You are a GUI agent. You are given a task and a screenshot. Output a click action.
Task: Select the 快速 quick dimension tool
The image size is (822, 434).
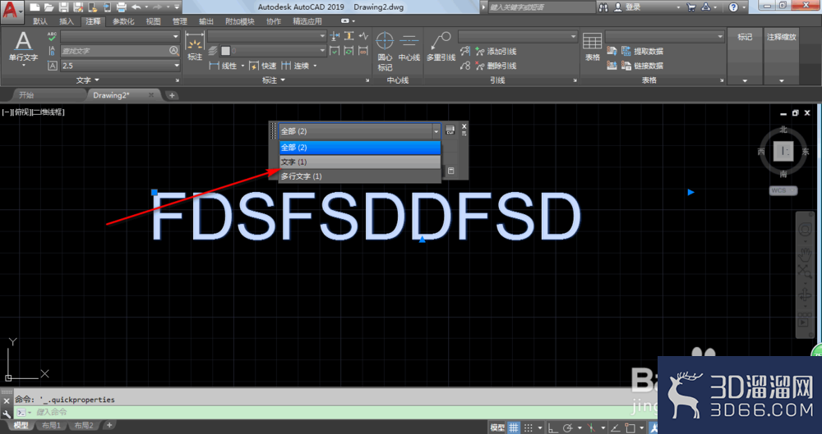(x=263, y=66)
